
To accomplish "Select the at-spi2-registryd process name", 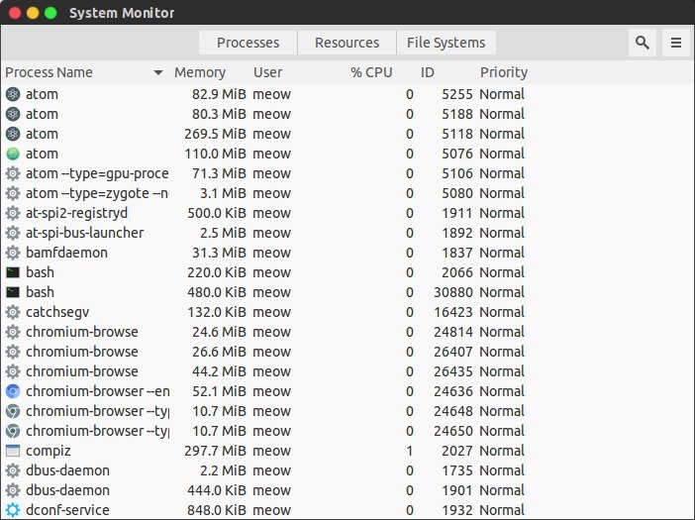I will (76, 213).
